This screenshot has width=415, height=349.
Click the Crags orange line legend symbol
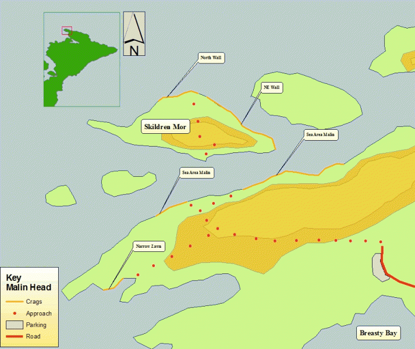point(15,302)
